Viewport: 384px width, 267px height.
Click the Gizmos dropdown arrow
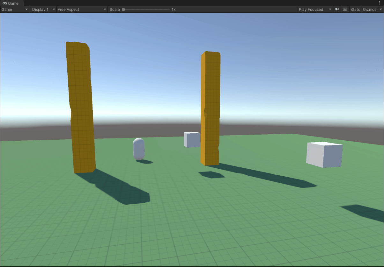381,9
